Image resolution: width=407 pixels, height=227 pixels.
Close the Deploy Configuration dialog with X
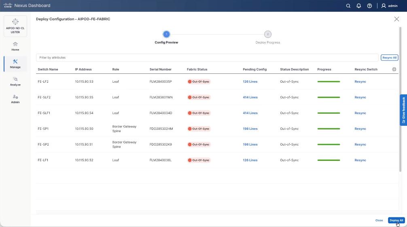coord(396,19)
